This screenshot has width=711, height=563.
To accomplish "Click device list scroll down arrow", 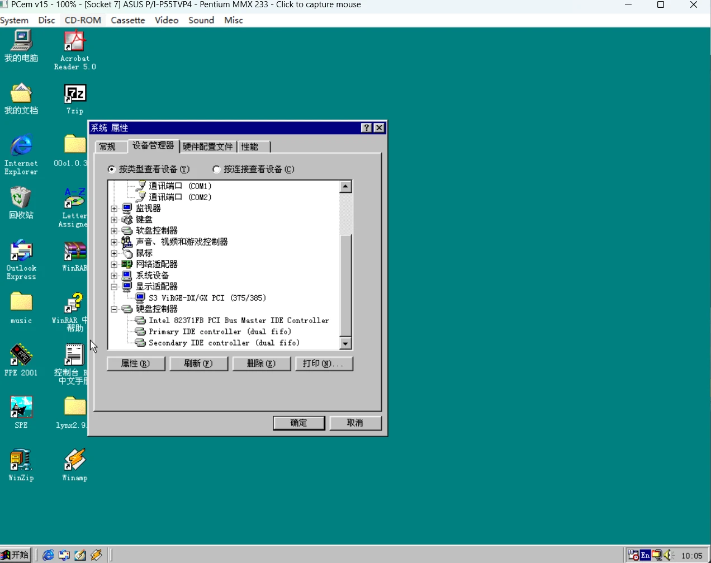I will [346, 343].
